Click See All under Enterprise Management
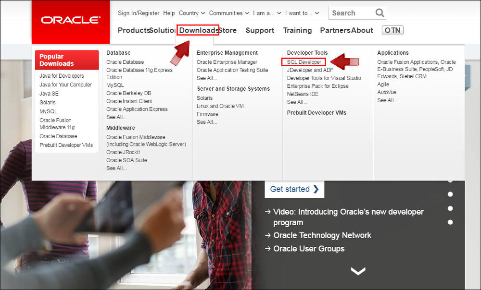 [x=207, y=78]
